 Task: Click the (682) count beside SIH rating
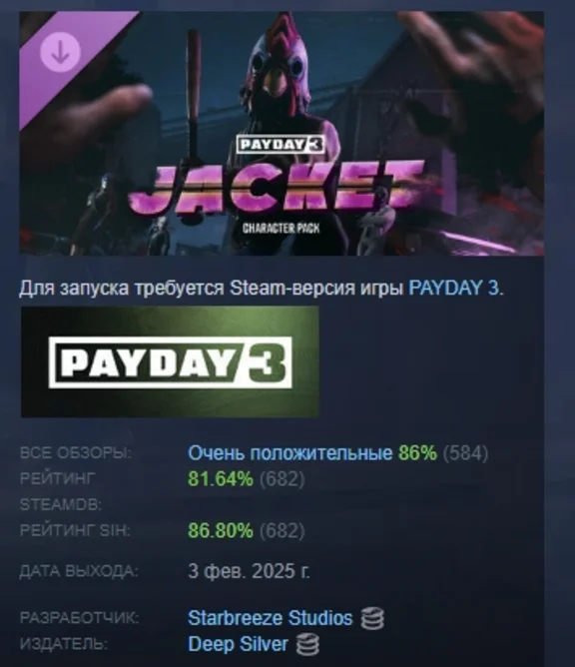click(282, 530)
